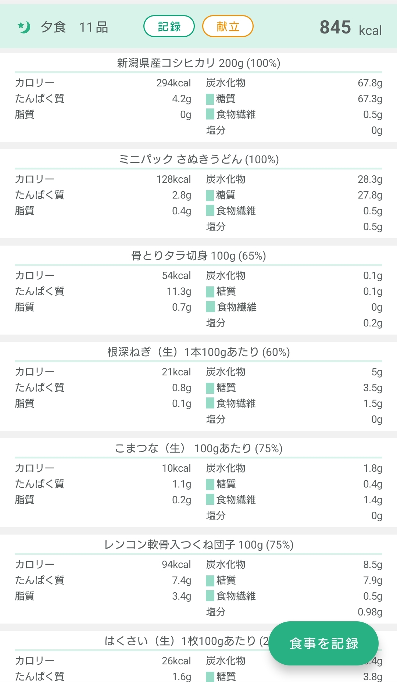The image size is (397, 682).
Task: Select the こまつな（生）100gあたり entry
Action: (x=198, y=449)
